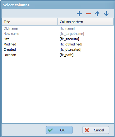Dismiss the dialog with the Cancel button
Viewport: 115px width, 137px height.
pos(96,130)
